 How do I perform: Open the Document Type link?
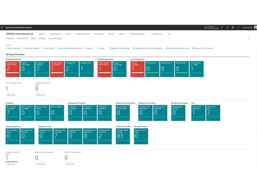(x=55, y=39)
